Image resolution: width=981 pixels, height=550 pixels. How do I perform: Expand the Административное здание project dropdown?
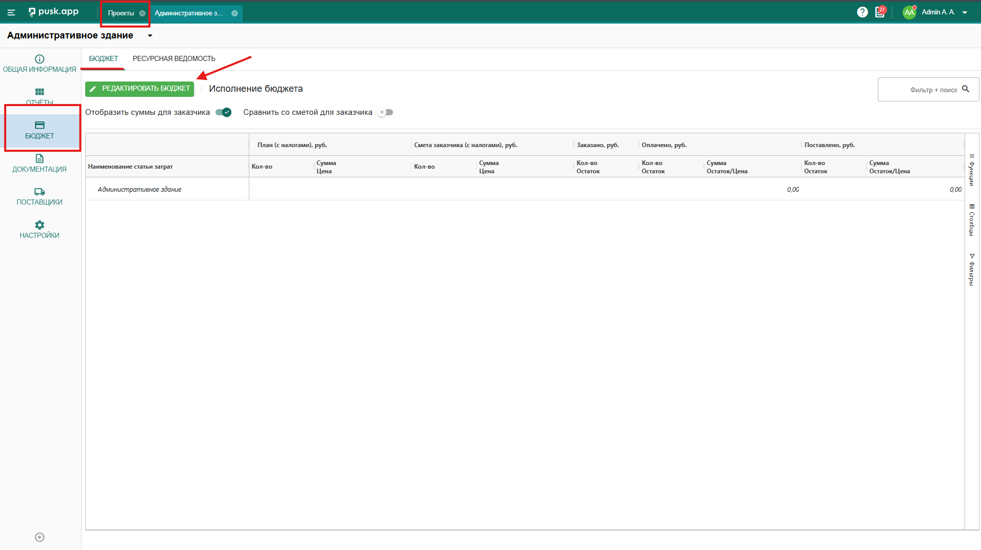[x=150, y=36]
